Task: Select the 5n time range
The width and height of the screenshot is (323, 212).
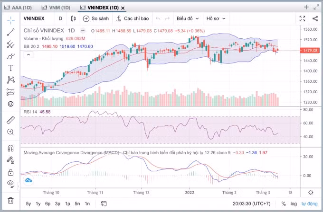Action: click(77, 204)
